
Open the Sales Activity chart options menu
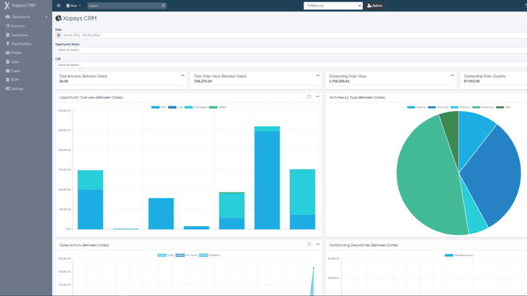[318, 244]
